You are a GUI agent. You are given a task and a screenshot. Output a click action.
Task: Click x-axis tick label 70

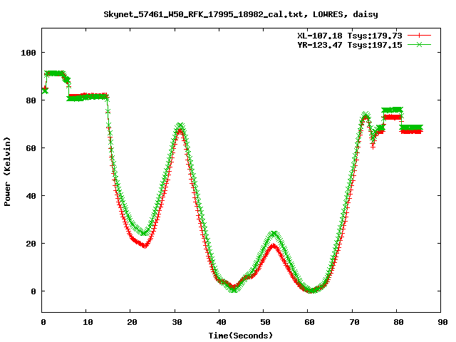354,322
